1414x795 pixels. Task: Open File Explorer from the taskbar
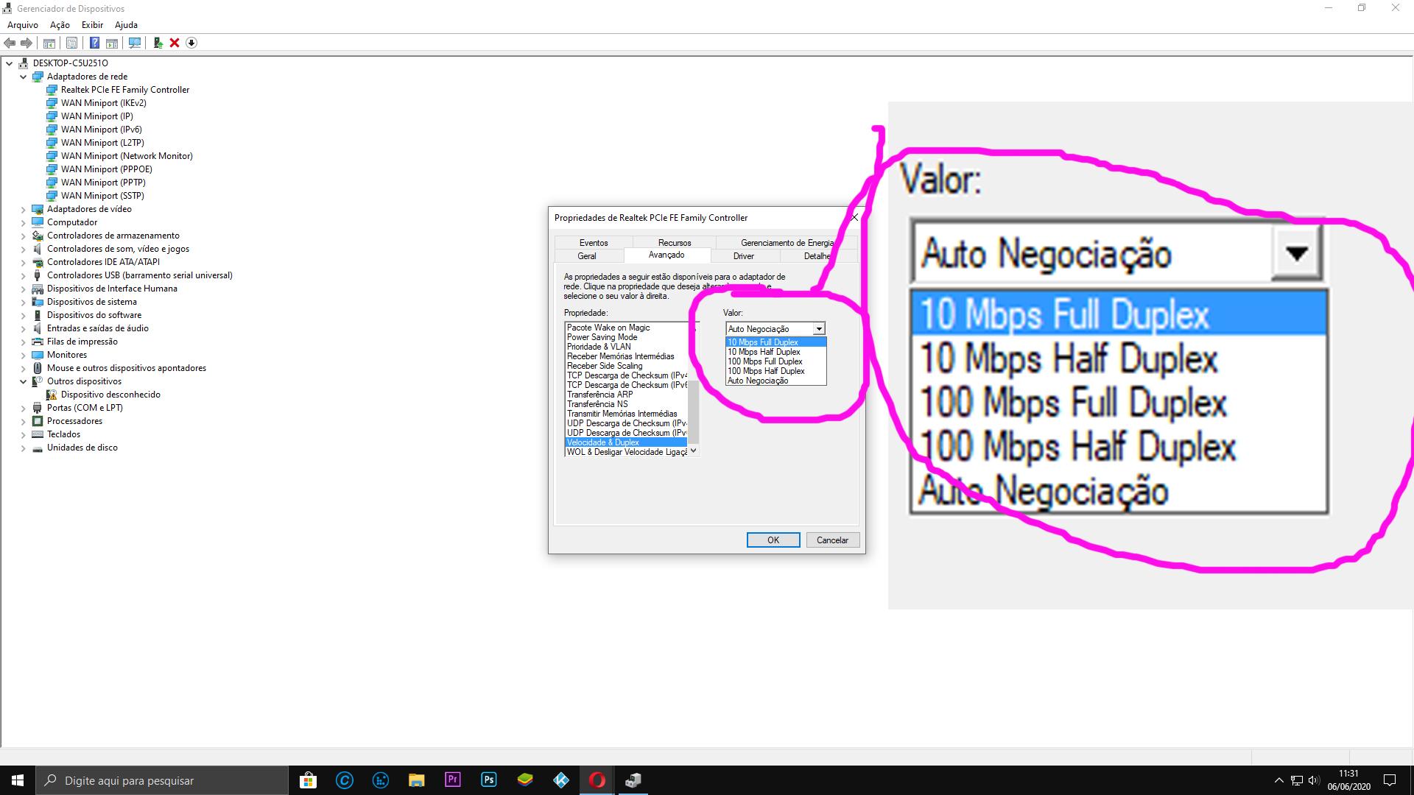click(416, 780)
